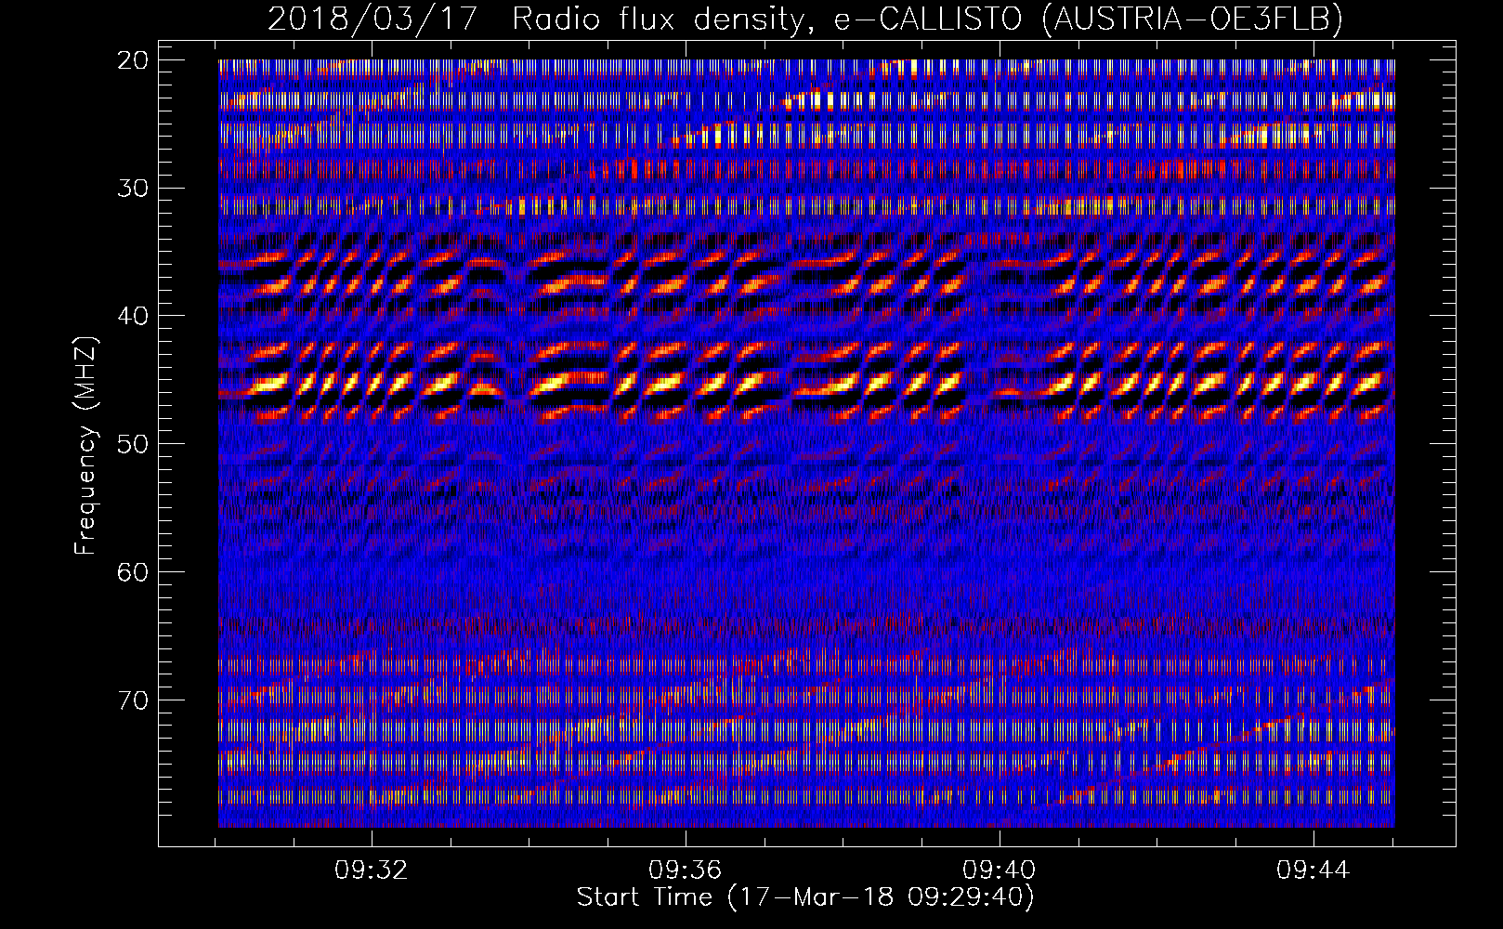Click the "Frequency (MHZ)" axis label
Screen dimensions: 1503x929
tap(85, 446)
